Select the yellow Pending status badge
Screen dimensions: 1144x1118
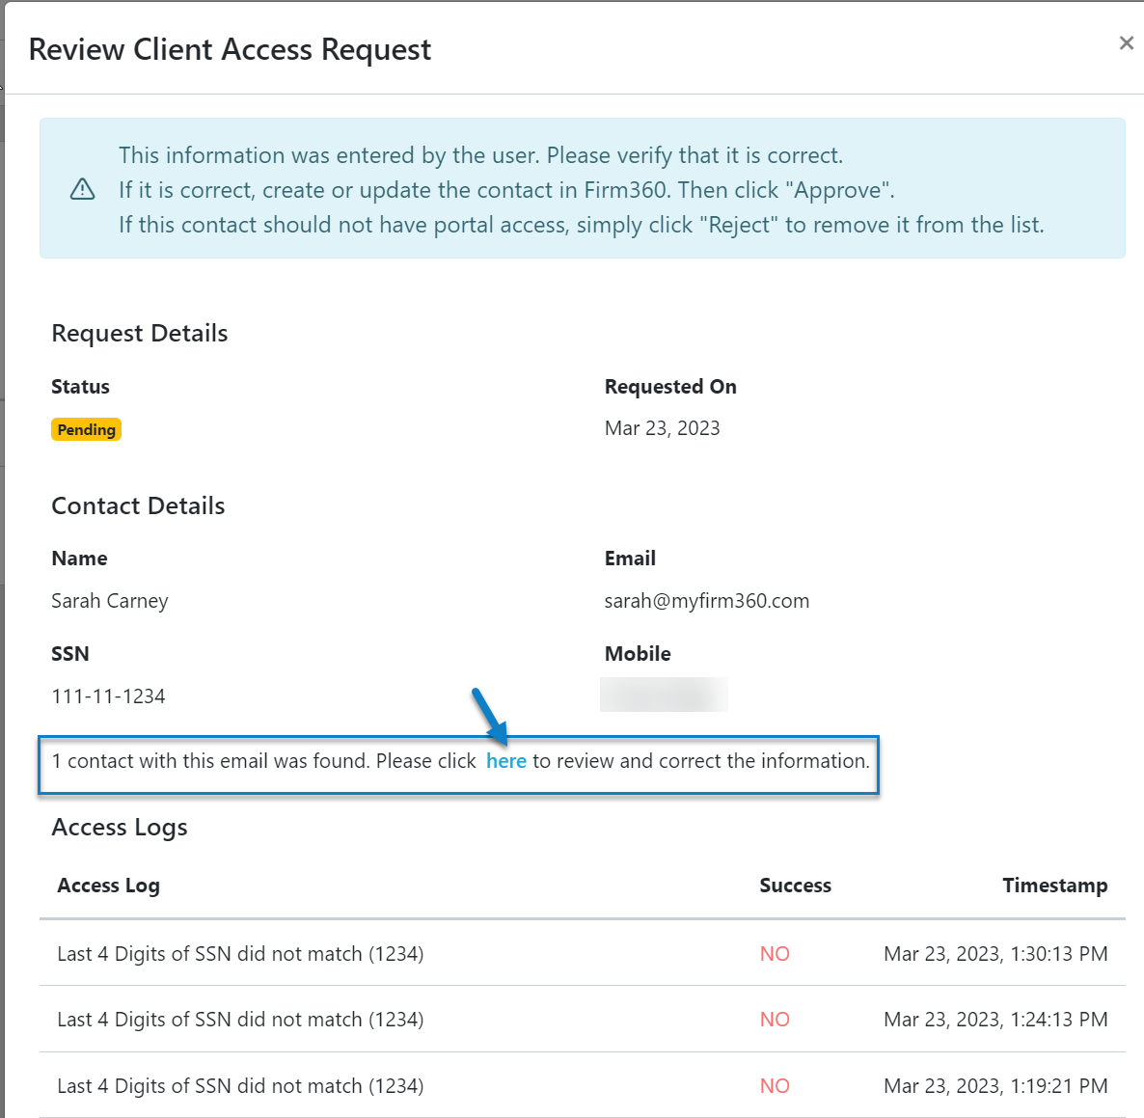(x=86, y=429)
